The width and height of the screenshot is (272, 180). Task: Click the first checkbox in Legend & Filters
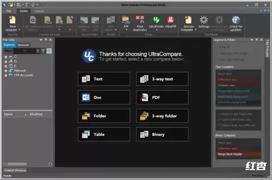218,47
